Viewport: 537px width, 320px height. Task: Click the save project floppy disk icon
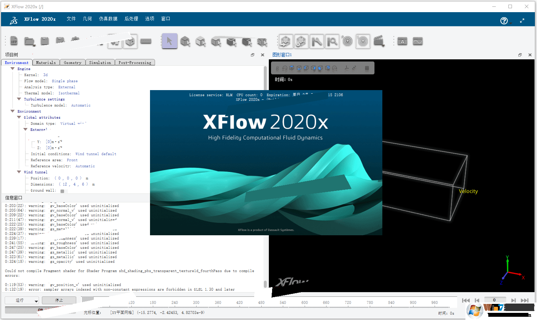(45, 41)
